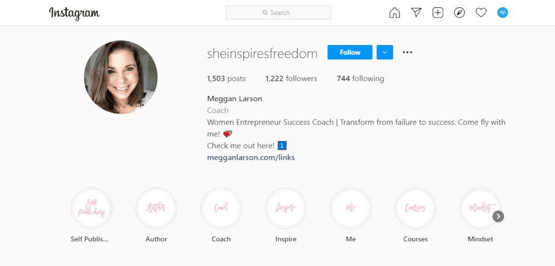This screenshot has width=555, height=266.
Task: Open the Courses story highlight
Action: pyautogui.click(x=416, y=208)
